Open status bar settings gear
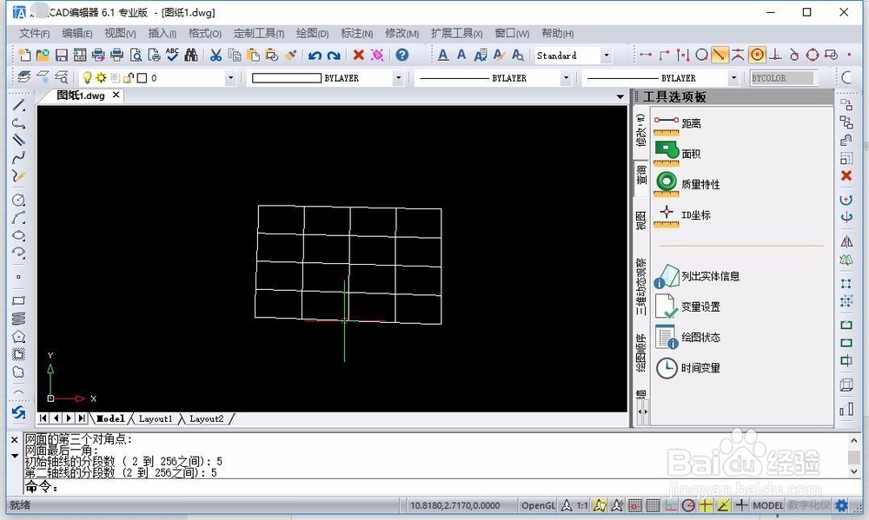The image size is (869, 520). click(841, 505)
